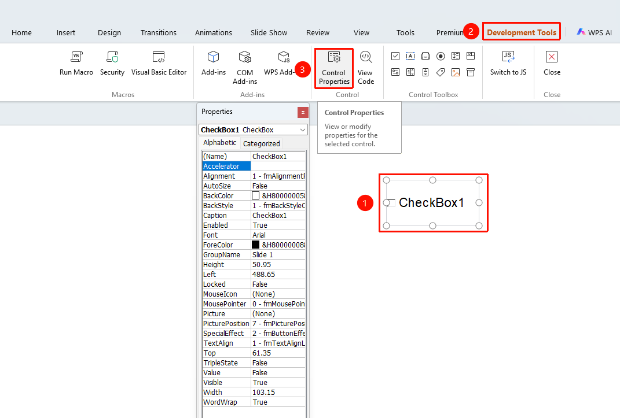This screenshot has height=418, width=620.
Task: Click the Caption property value field
Action: [278, 216]
